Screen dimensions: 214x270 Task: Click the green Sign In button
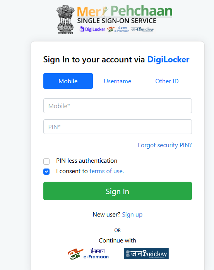[118, 191]
